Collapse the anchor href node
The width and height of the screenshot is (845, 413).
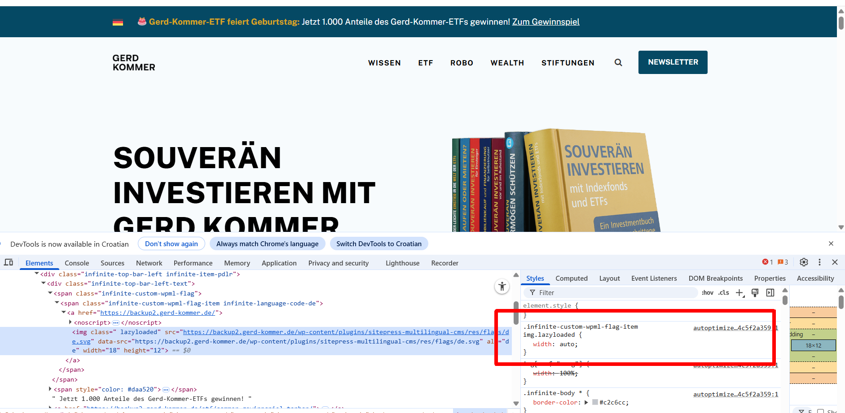click(x=64, y=313)
